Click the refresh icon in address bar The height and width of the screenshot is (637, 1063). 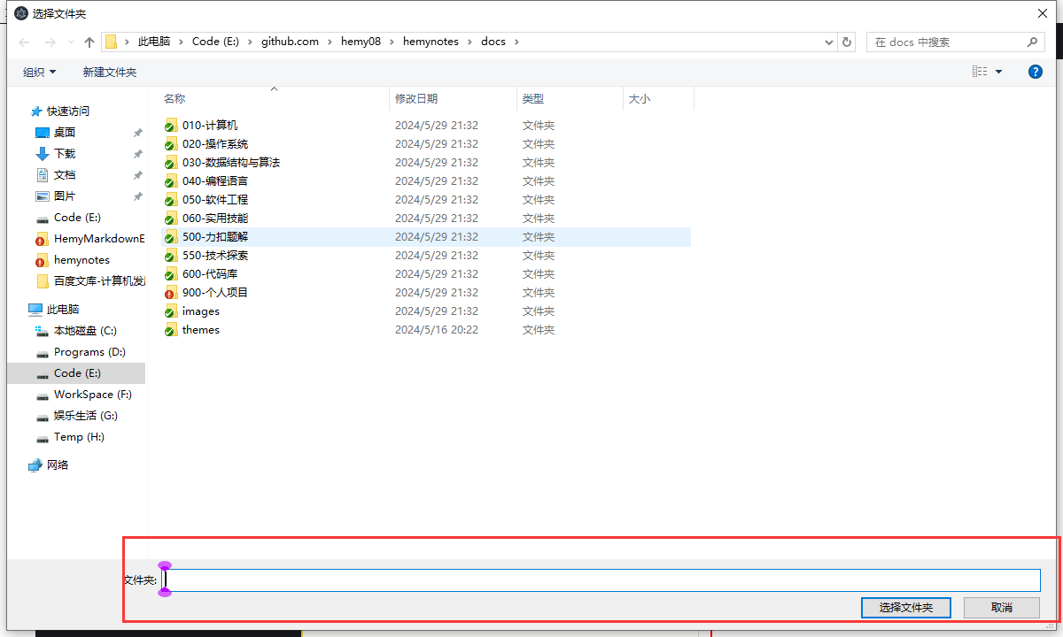847,42
